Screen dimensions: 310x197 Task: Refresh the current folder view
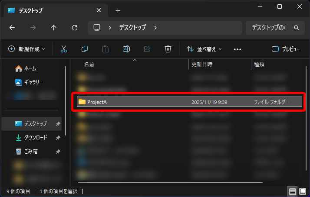point(74,27)
